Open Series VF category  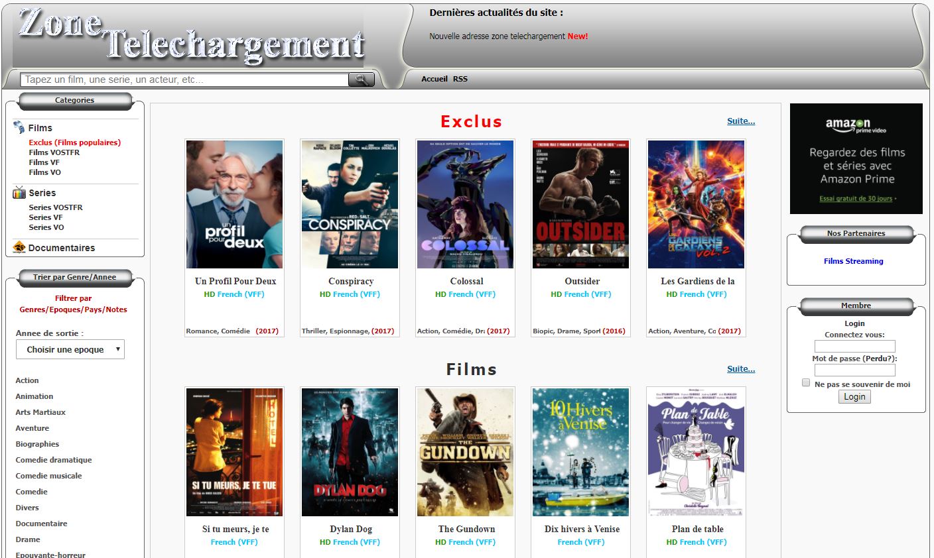pyautogui.click(x=46, y=217)
